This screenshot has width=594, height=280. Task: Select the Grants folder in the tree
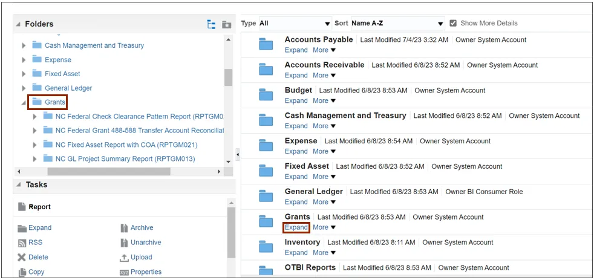tap(55, 102)
